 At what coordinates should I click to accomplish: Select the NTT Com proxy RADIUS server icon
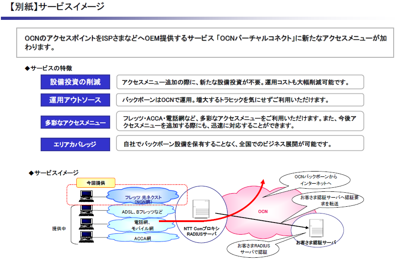[x=201, y=209]
